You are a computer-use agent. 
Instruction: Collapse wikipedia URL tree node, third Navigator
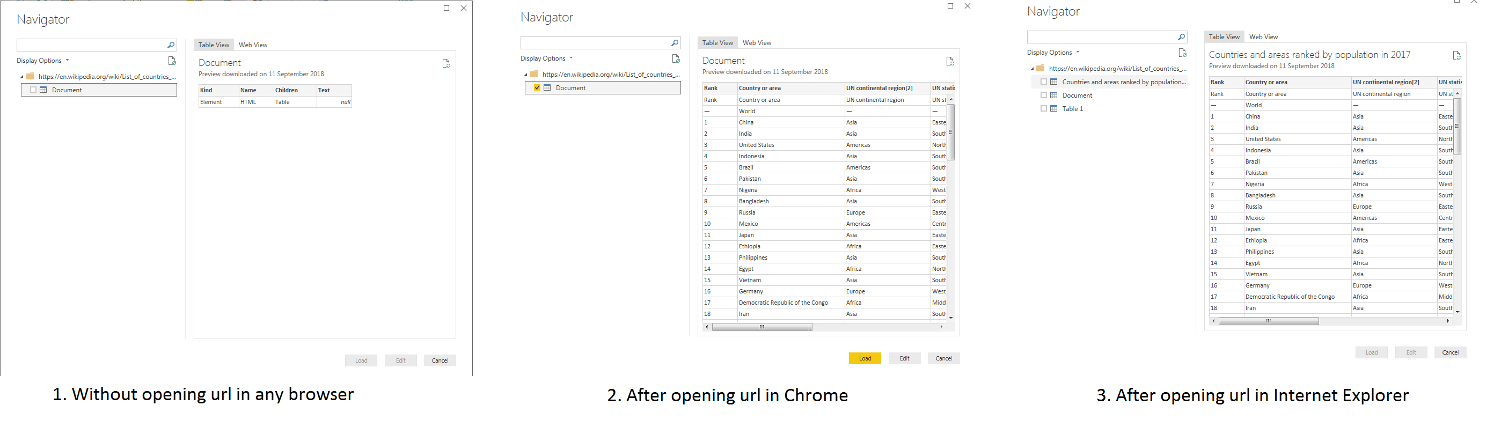tap(1032, 69)
